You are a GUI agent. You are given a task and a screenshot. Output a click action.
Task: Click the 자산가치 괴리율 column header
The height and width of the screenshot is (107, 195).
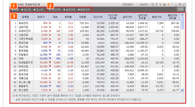click(113, 17)
